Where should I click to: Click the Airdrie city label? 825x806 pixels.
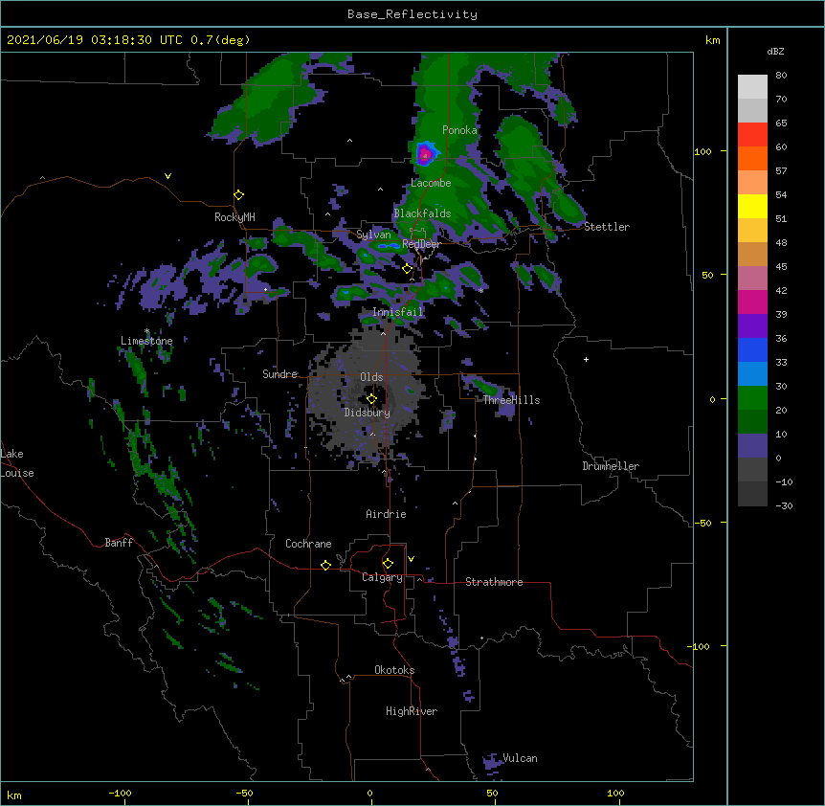click(x=386, y=514)
